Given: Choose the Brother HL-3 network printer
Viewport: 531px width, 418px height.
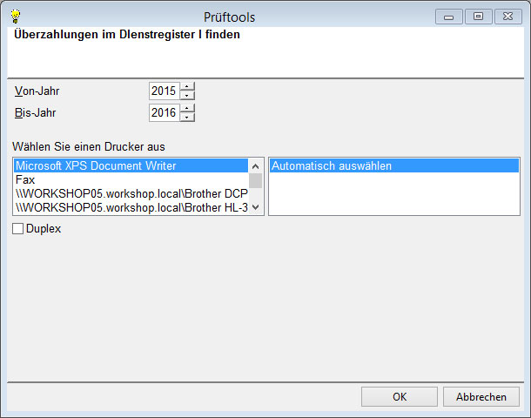Looking at the screenshot, I should click(x=131, y=207).
